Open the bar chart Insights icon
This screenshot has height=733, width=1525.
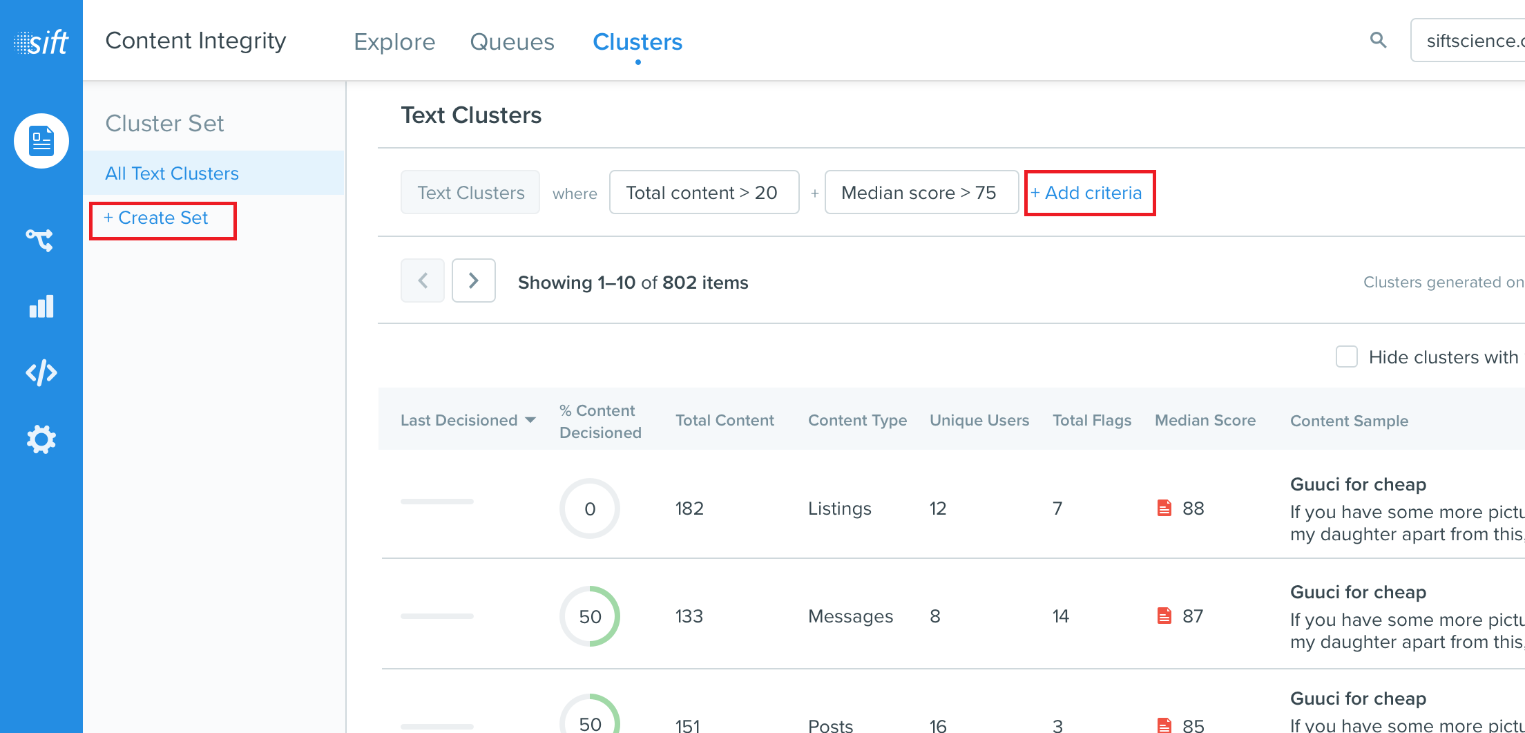click(41, 306)
